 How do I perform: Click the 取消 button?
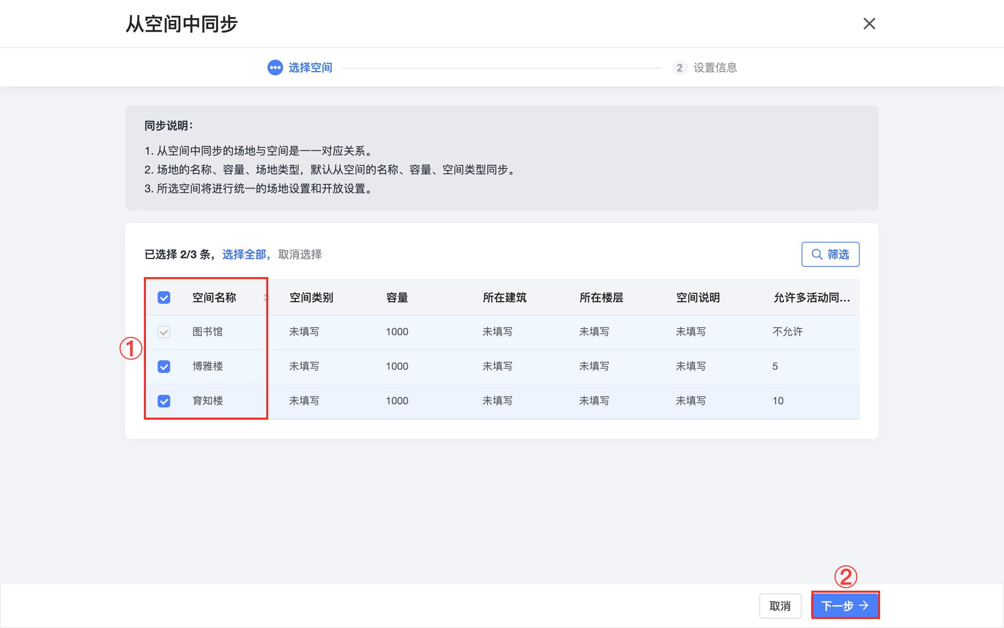780,606
